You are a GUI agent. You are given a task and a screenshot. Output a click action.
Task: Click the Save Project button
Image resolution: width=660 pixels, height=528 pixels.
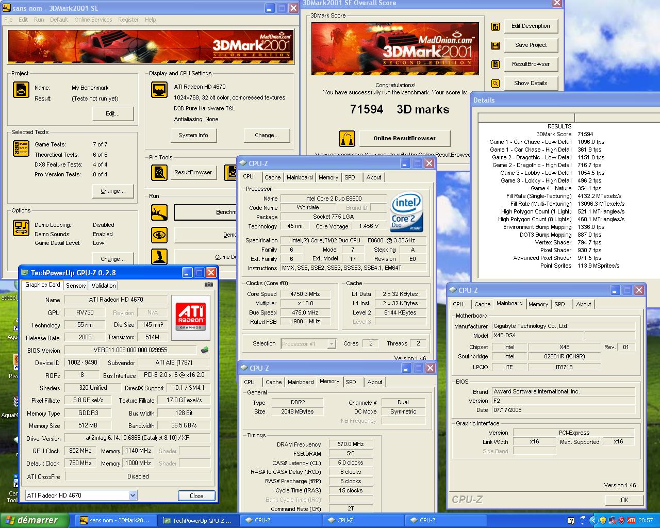tap(531, 45)
